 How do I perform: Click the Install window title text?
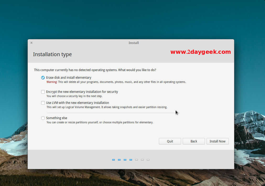tap(134, 43)
